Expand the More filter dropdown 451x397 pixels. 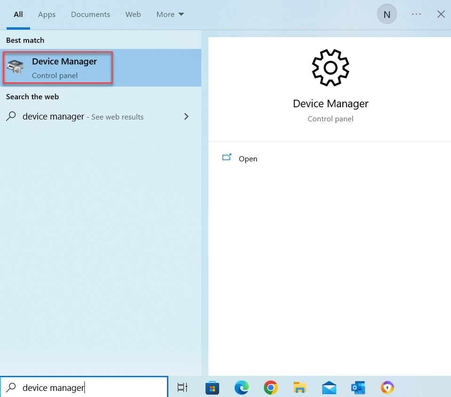170,14
